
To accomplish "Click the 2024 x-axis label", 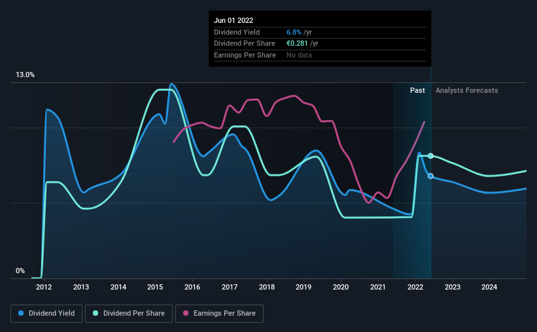I will (x=489, y=287).
